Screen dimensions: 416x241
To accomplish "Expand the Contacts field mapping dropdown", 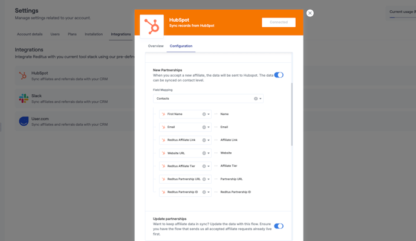I will (x=261, y=98).
